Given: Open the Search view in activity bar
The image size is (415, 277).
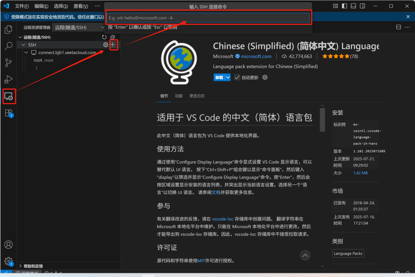Looking at the screenshot, I should point(8,46).
